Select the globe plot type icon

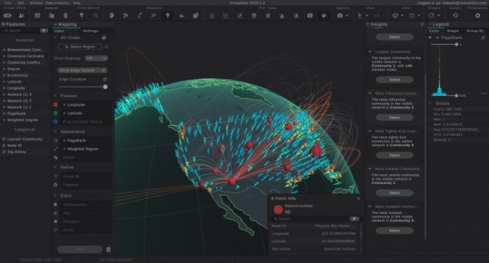(324, 15)
